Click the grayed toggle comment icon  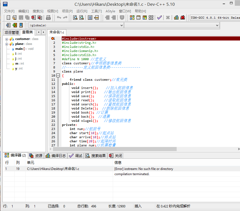tap(122, 18)
